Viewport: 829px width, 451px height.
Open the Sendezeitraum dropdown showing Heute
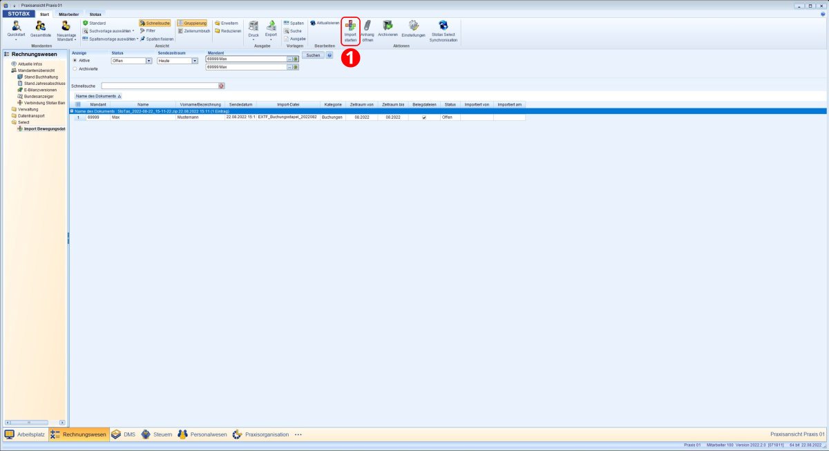click(195, 61)
